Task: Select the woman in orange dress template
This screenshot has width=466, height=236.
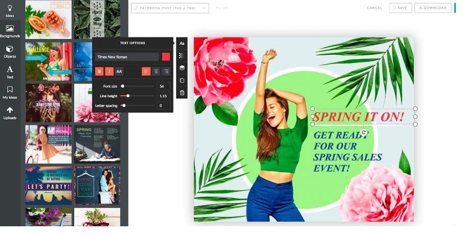Action: [x=49, y=144]
